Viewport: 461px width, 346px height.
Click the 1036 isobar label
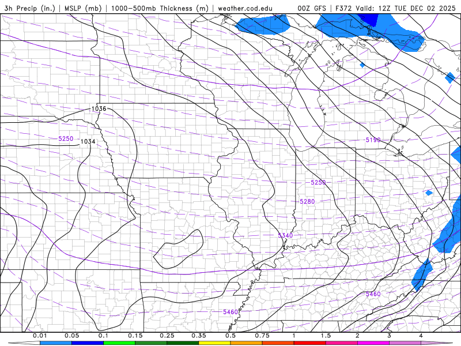(99, 108)
